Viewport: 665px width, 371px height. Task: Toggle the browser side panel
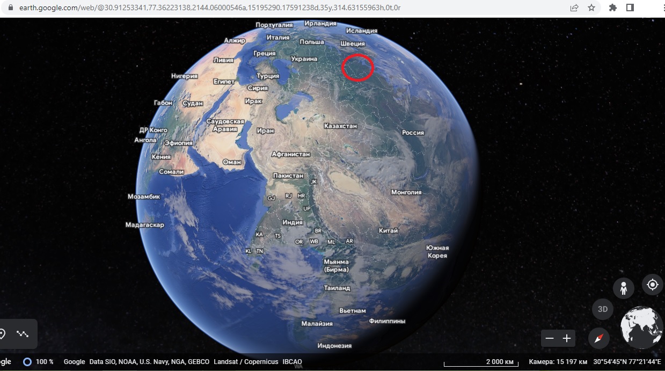click(630, 8)
